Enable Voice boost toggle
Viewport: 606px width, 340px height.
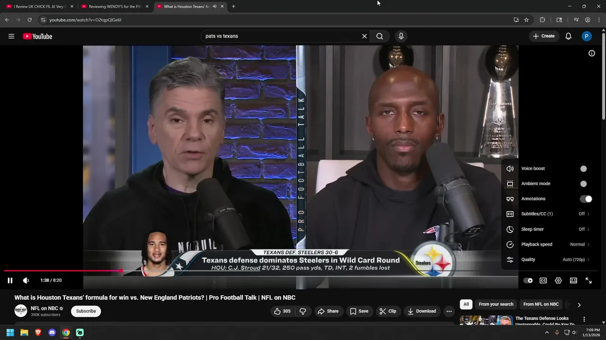coord(586,169)
